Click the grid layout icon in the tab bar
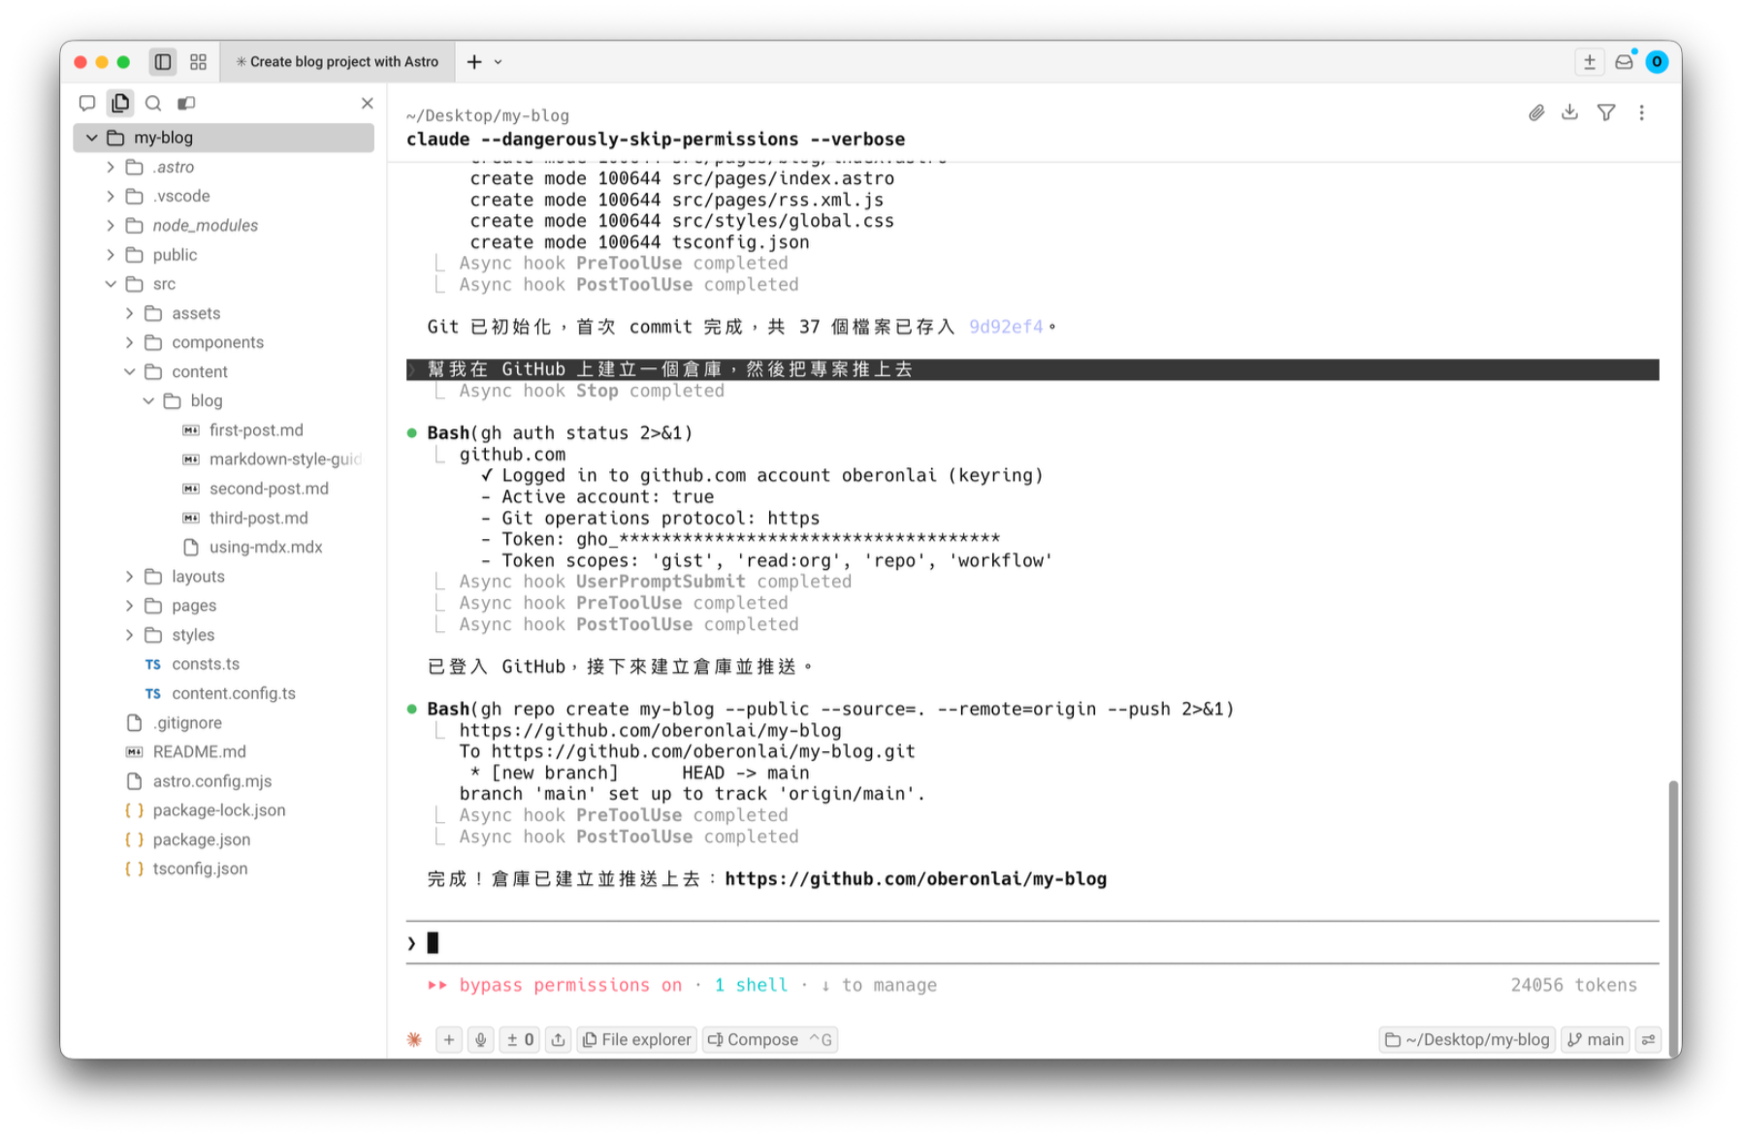The height and width of the screenshot is (1138, 1742). [x=198, y=61]
